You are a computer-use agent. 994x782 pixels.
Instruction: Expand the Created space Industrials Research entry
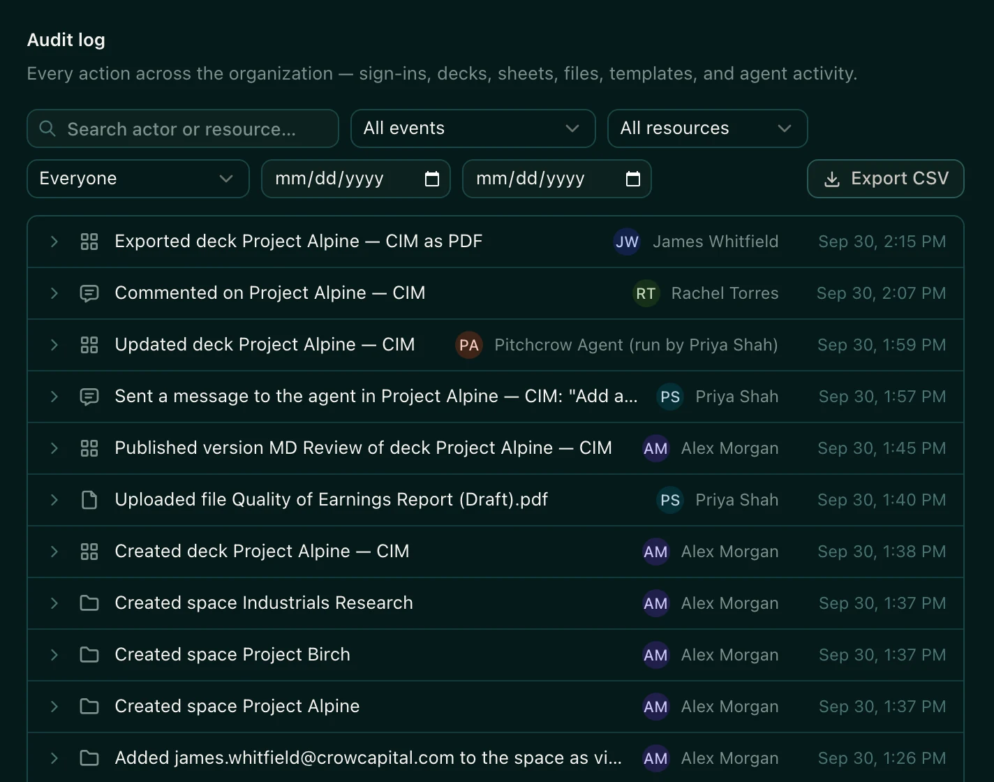pyautogui.click(x=54, y=603)
